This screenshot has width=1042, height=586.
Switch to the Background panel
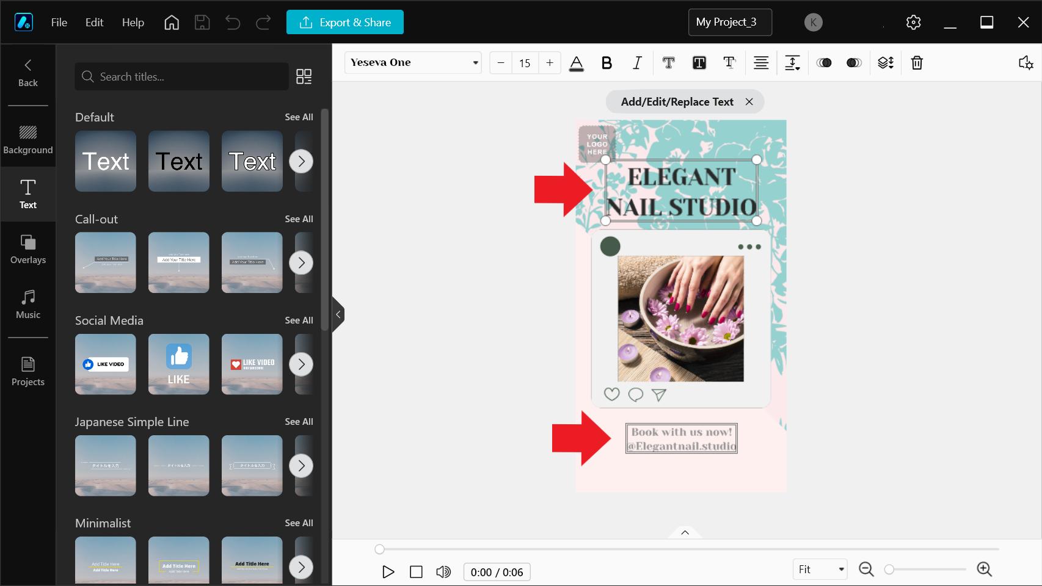point(27,139)
